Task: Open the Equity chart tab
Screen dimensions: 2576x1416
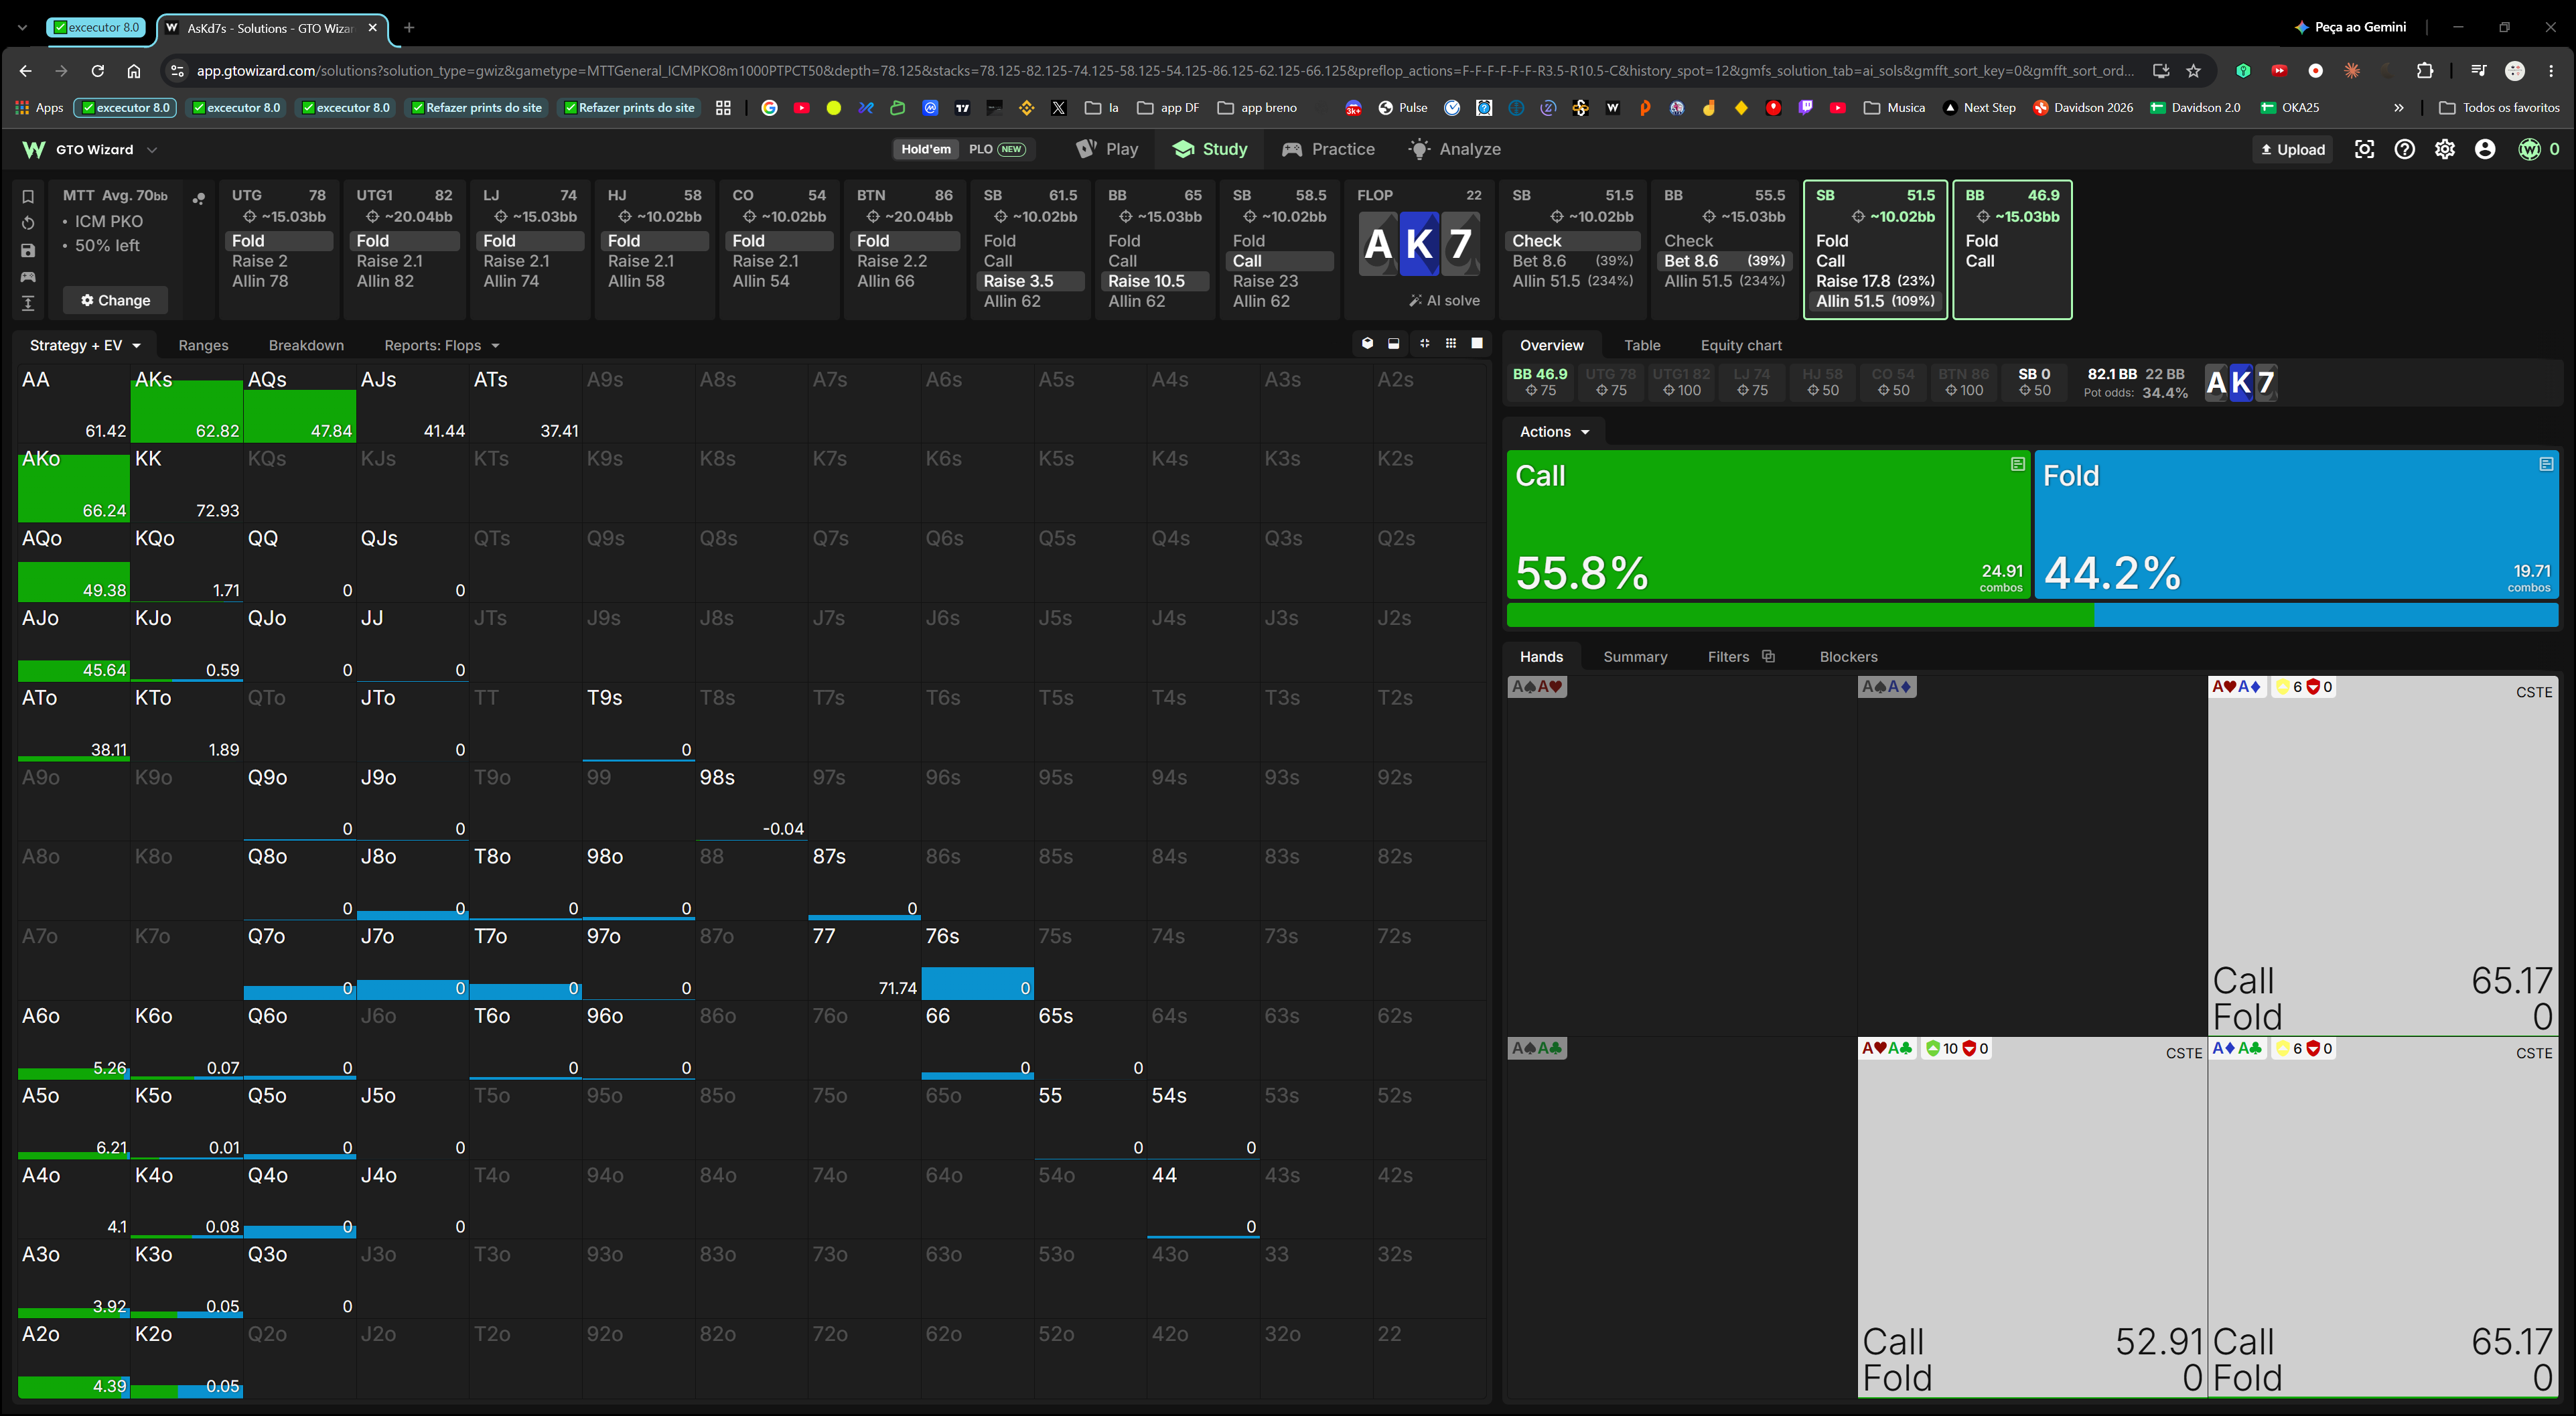Action: point(1741,345)
